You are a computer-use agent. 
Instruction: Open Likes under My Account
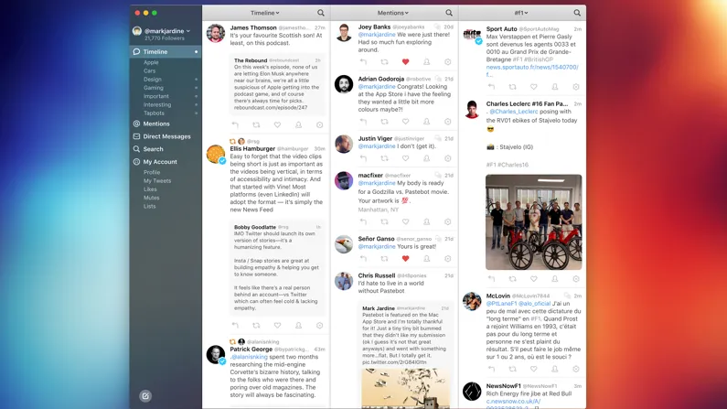coord(150,189)
